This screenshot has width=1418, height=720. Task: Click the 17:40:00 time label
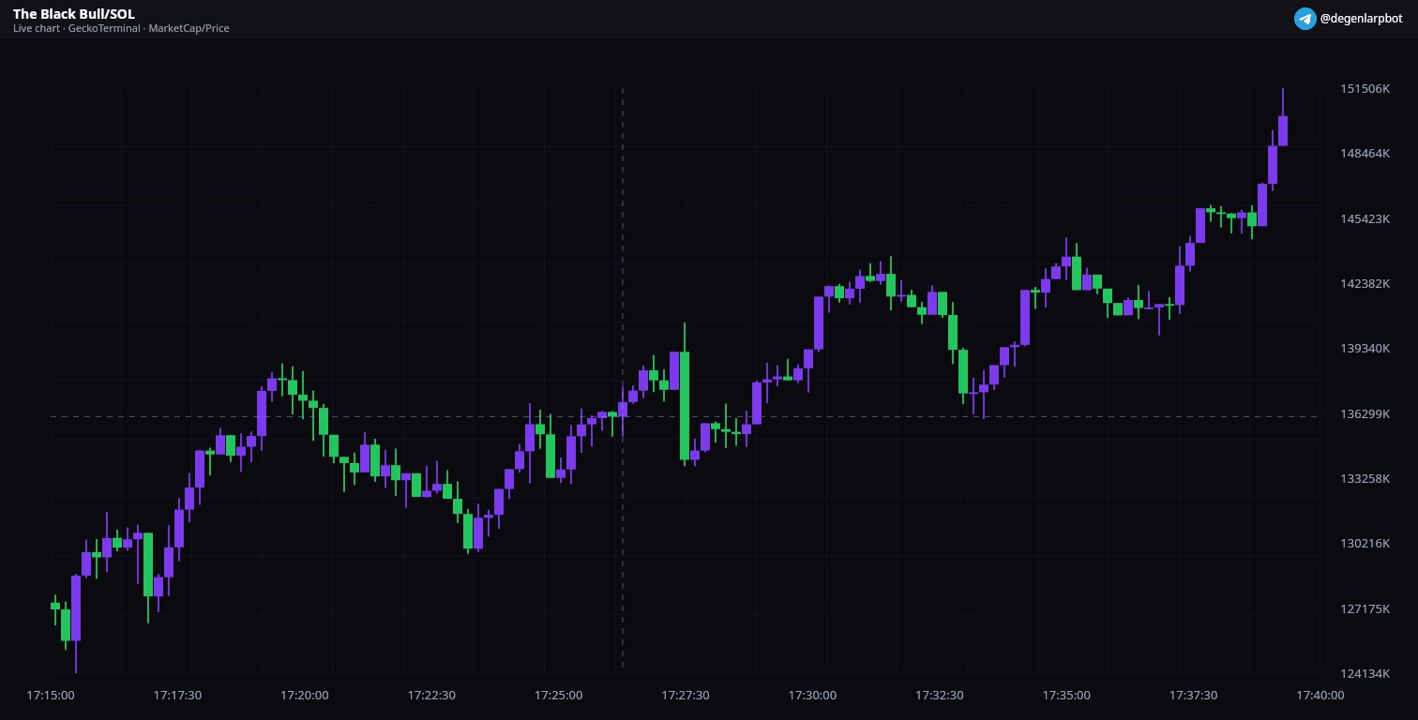[1320, 696]
